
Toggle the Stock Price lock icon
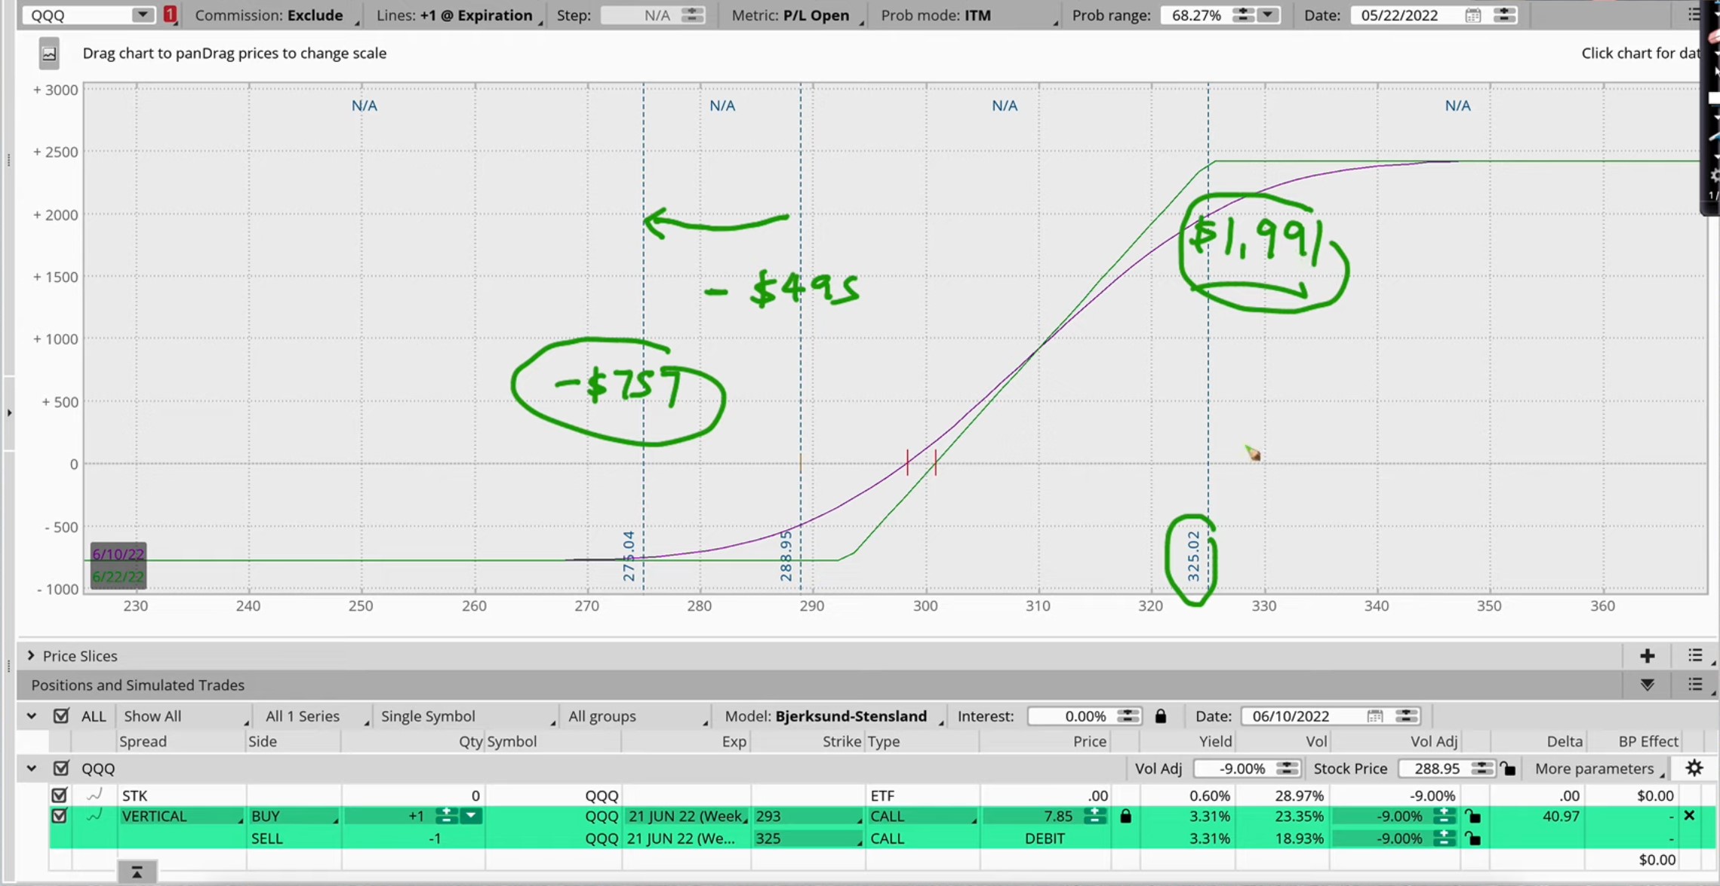pos(1507,768)
